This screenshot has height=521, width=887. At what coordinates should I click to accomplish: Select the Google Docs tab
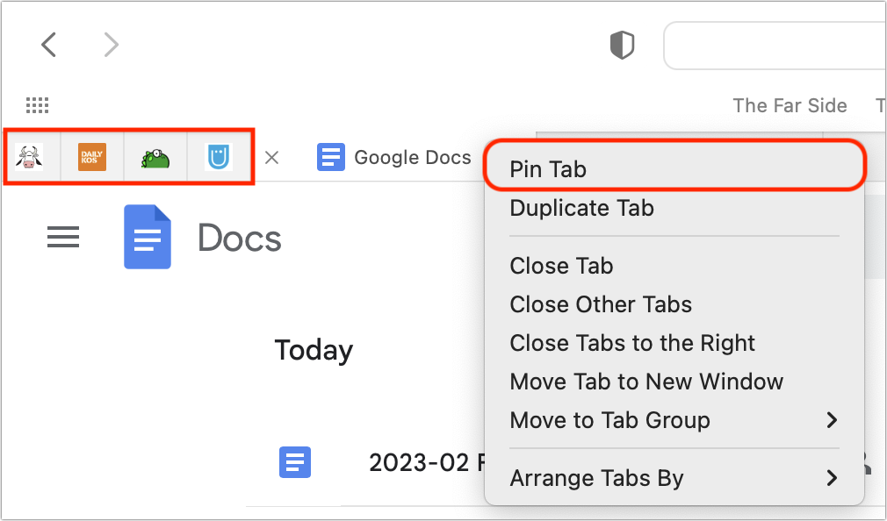393,157
